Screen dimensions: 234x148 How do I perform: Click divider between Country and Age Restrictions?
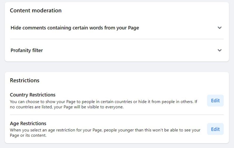(117, 115)
